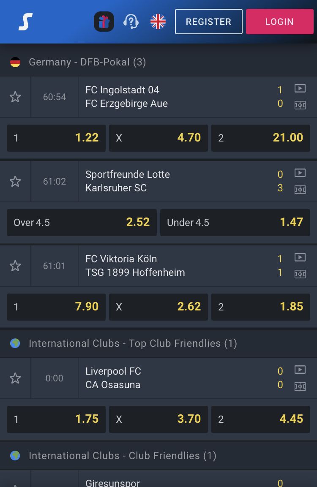Open pitch tracker icon for FC Viktoria Köln match

click(x=300, y=274)
